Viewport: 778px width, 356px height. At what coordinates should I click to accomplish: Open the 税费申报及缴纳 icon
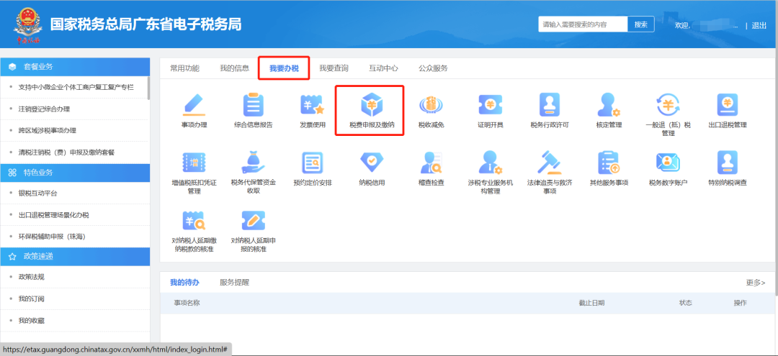[x=371, y=105]
